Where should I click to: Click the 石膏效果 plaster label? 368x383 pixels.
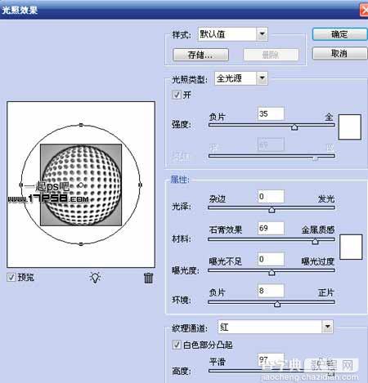pyautogui.click(x=226, y=229)
